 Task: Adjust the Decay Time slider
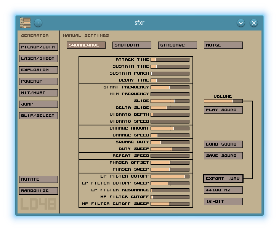[x=170, y=80]
